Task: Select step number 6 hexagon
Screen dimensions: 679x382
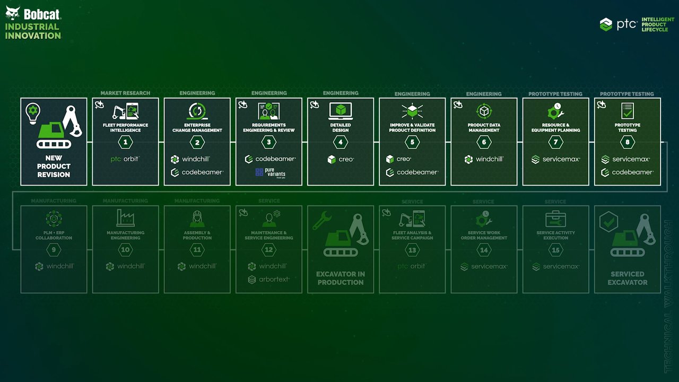Action: click(x=484, y=142)
